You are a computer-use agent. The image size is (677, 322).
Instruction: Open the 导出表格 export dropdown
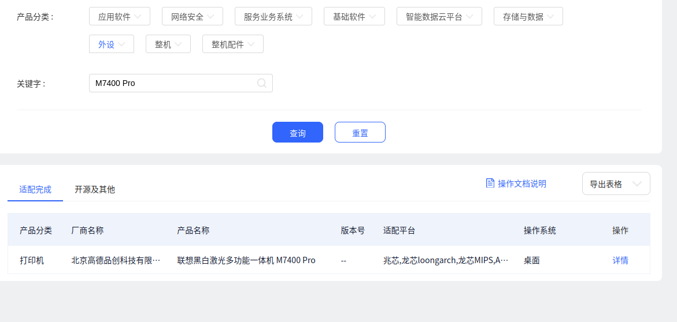point(616,184)
